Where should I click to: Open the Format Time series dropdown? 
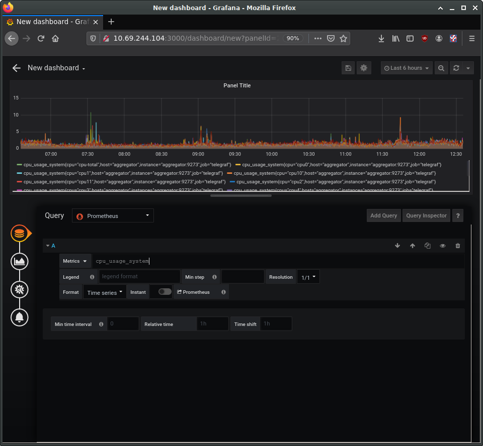point(105,292)
